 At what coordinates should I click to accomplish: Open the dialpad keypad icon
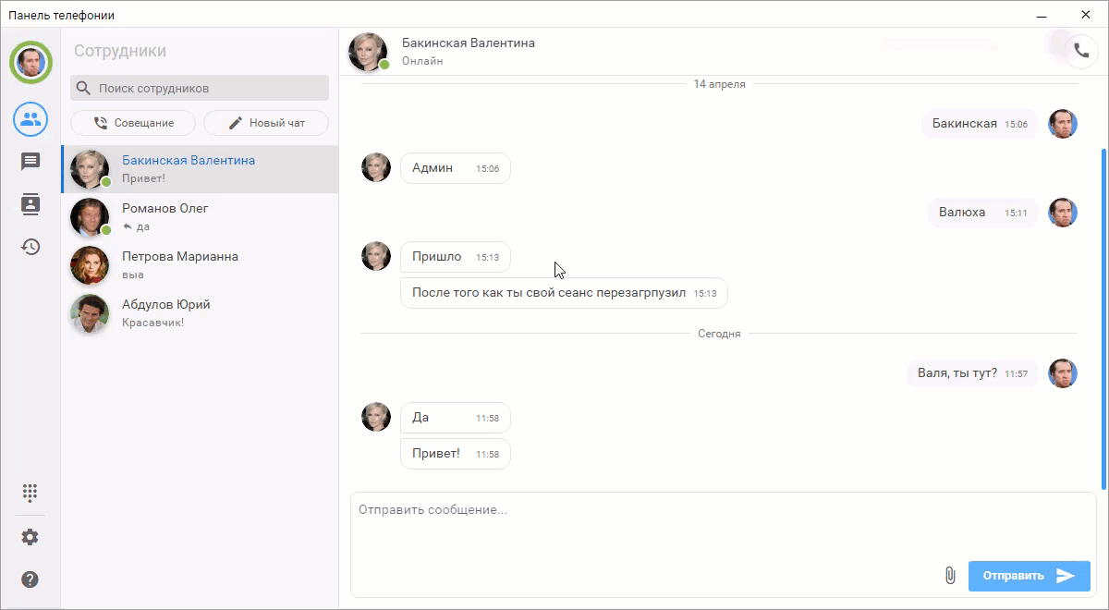coord(30,493)
